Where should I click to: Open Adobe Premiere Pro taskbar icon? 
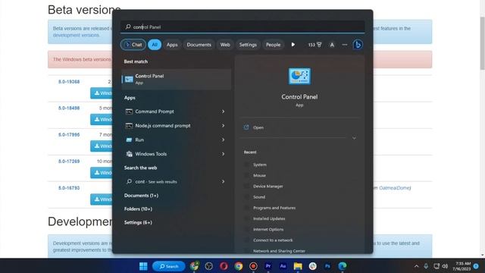coord(268,266)
